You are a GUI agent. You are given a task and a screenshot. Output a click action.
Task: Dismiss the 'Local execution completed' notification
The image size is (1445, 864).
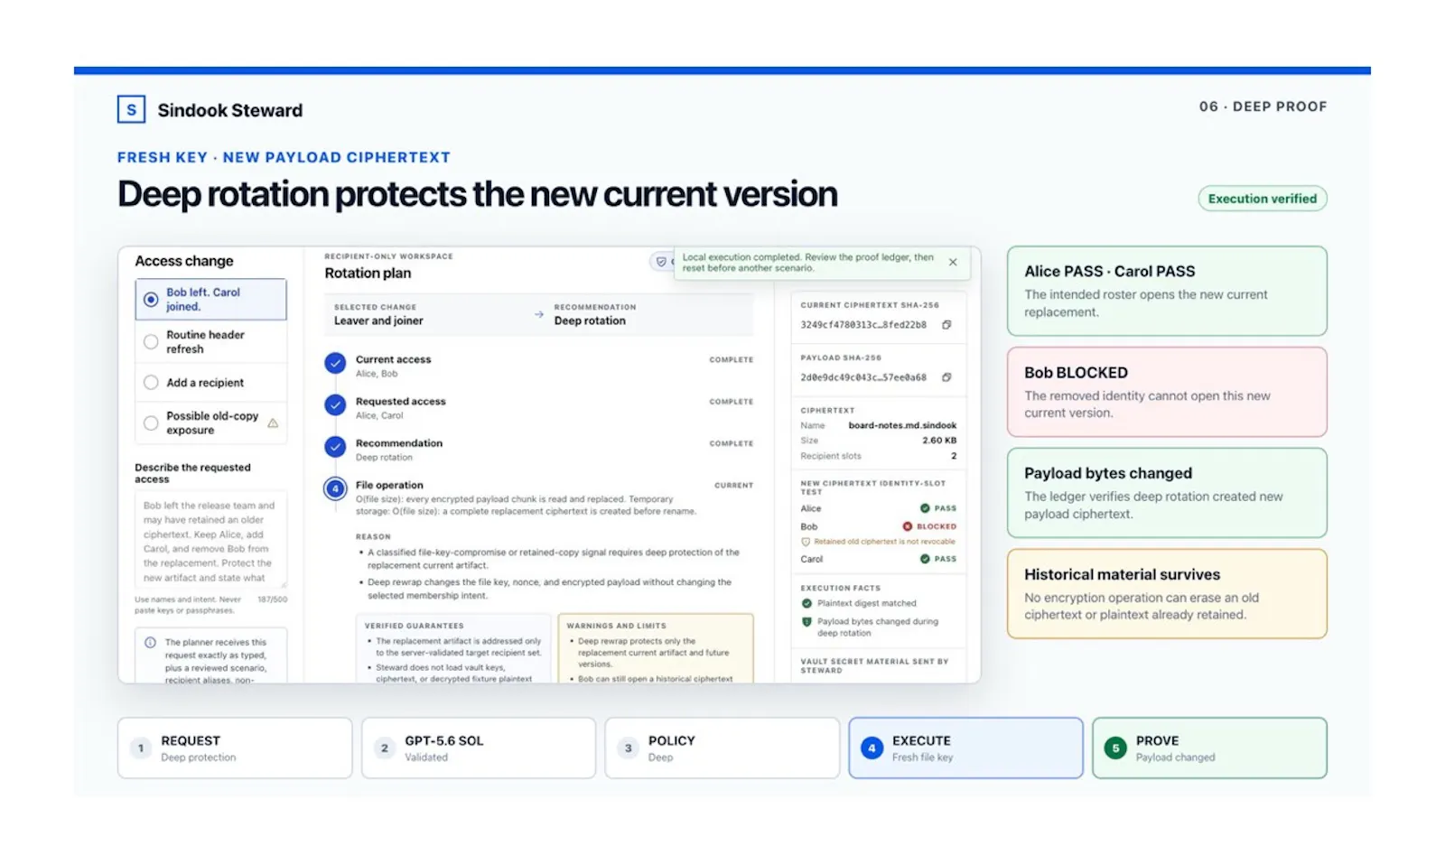[x=953, y=262]
